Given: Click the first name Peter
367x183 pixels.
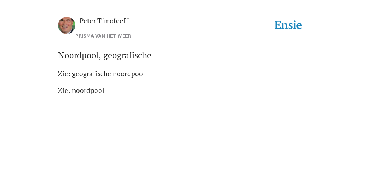Looking at the screenshot, I should [87, 21].
